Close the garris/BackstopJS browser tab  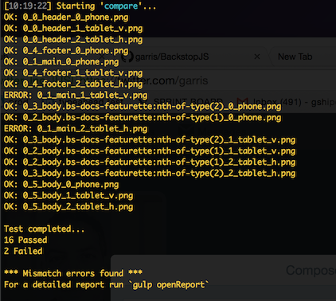tap(257, 57)
